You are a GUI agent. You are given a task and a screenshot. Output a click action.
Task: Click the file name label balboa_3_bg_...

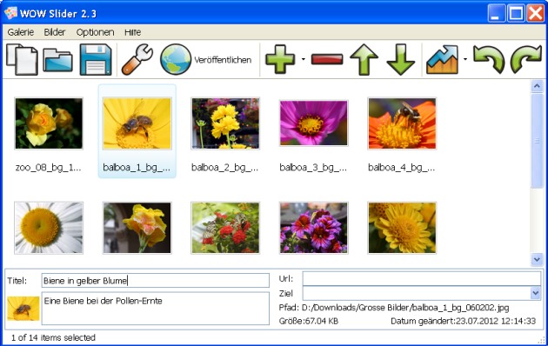pyautogui.click(x=313, y=168)
